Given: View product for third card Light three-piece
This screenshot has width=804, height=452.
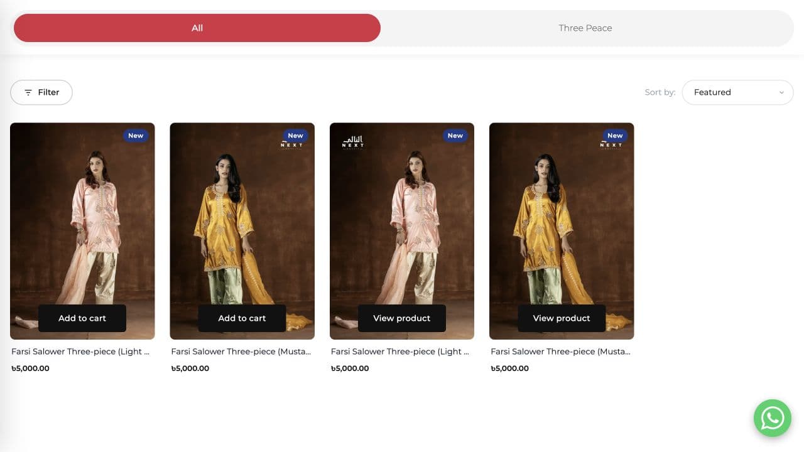Looking at the screenshot, I should [x=402, y=318].
